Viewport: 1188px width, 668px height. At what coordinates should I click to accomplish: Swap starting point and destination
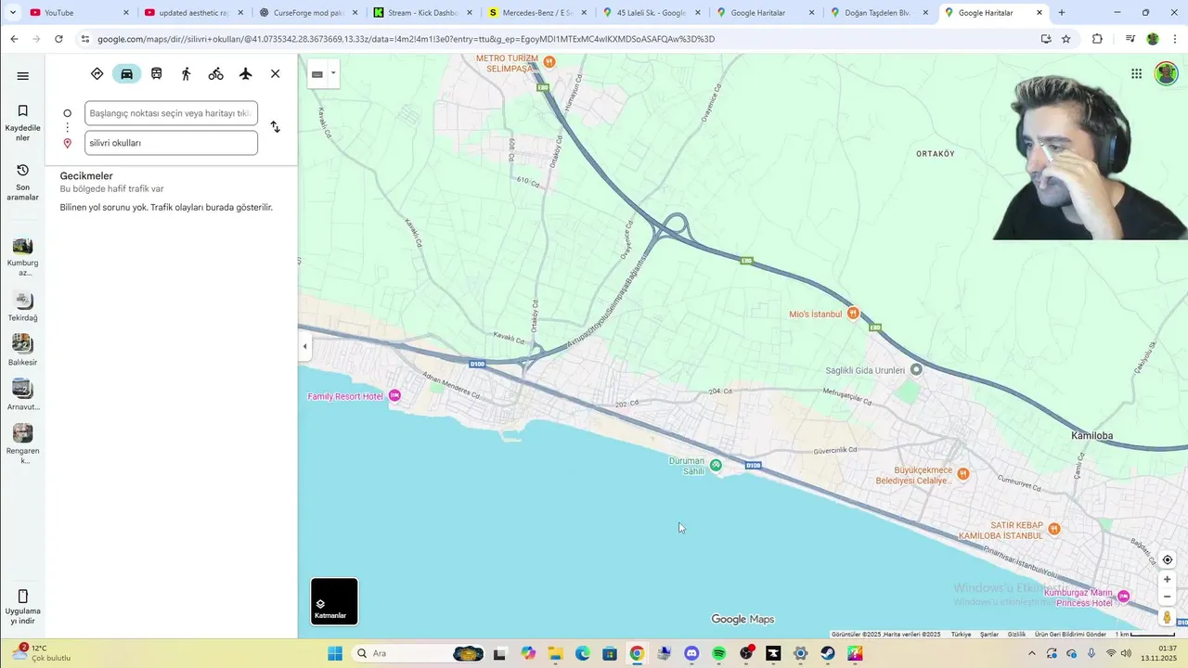pyautogui.click(x=275, y=127)
